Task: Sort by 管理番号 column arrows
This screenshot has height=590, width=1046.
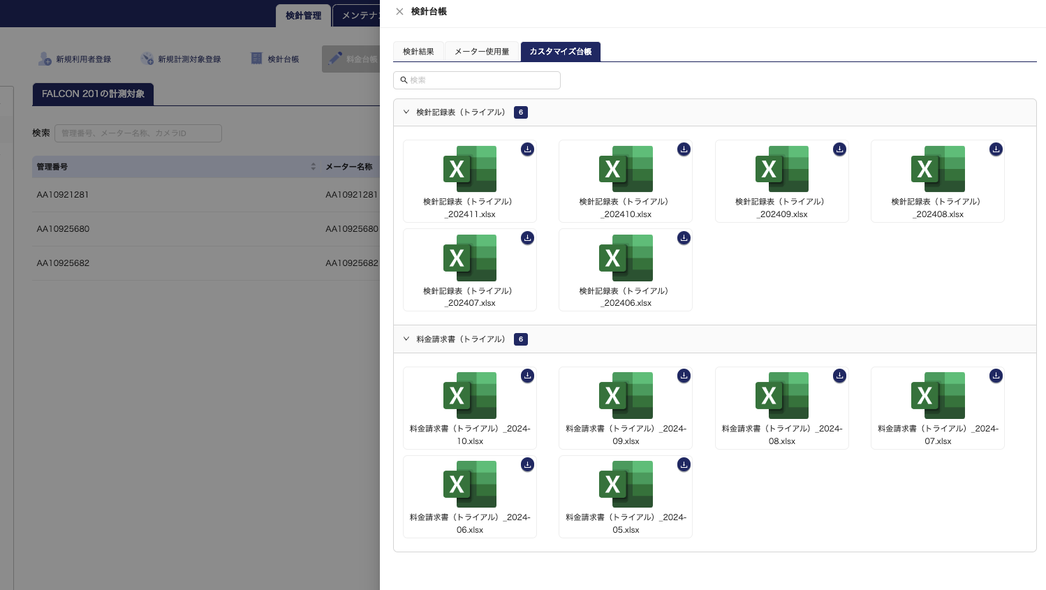Action: (x=313, y=166)
